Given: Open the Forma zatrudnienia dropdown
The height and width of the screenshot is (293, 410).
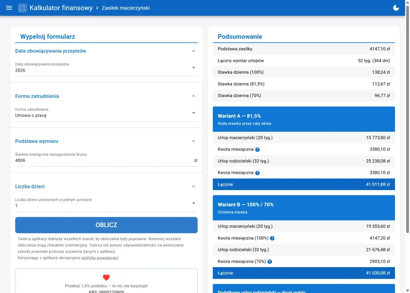Looking at the screenshot, I should (x=193, y=112).
